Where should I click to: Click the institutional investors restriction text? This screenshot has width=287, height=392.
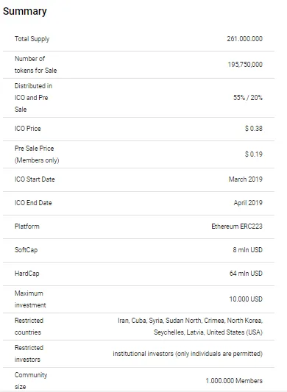click(188, 354)
